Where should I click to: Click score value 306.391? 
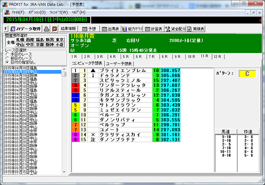tap(170, 115)
